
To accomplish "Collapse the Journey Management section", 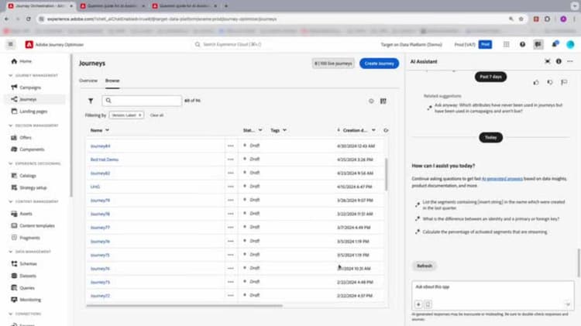I will [x=11, y=76].
